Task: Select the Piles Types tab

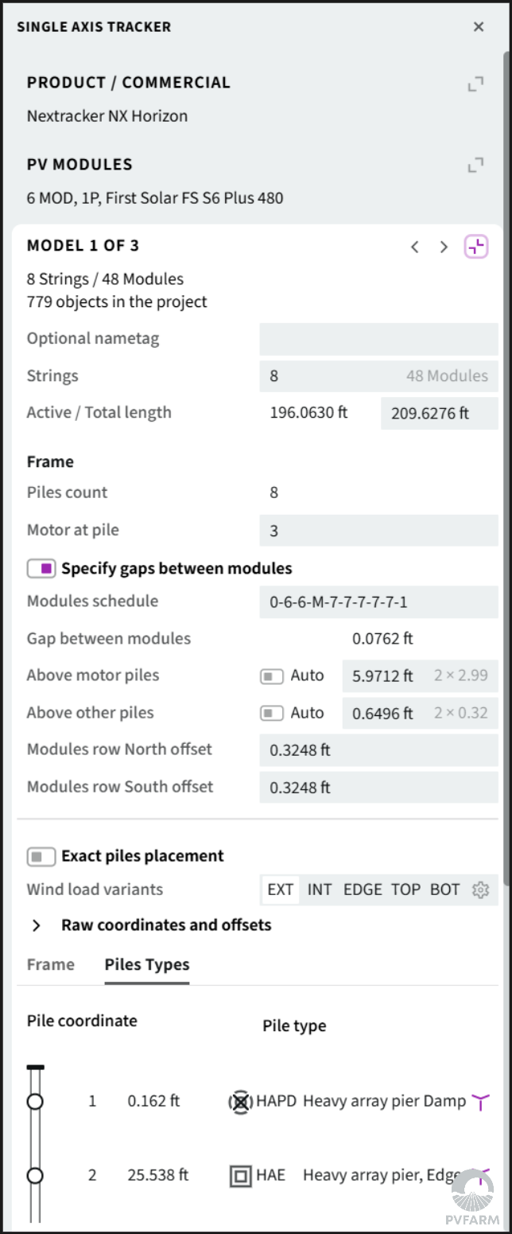Action: click(x=147, y=964)
